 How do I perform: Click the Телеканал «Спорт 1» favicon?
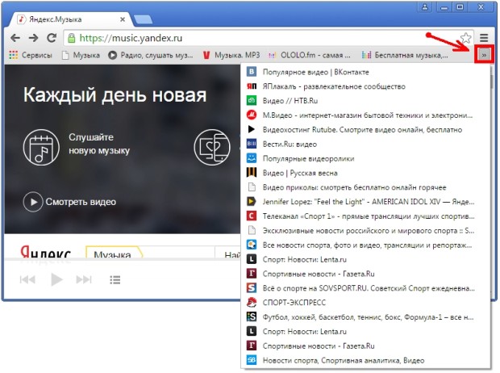click(252, 216)
